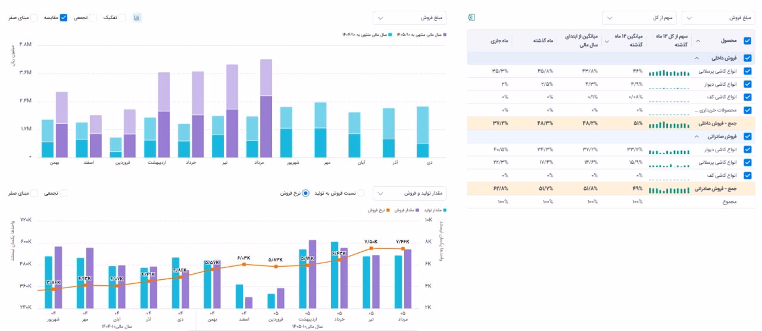The image size is (762, 331).
Task: Click the 40/5% cell for export کاشی دیوار
Action: 501,149
